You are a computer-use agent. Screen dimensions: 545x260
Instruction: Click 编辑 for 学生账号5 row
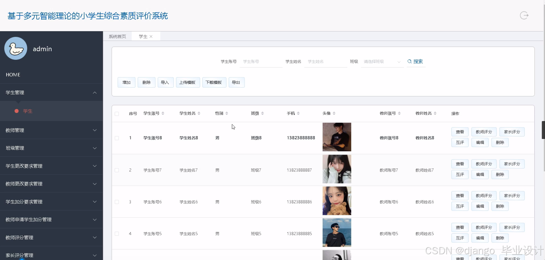480,238
